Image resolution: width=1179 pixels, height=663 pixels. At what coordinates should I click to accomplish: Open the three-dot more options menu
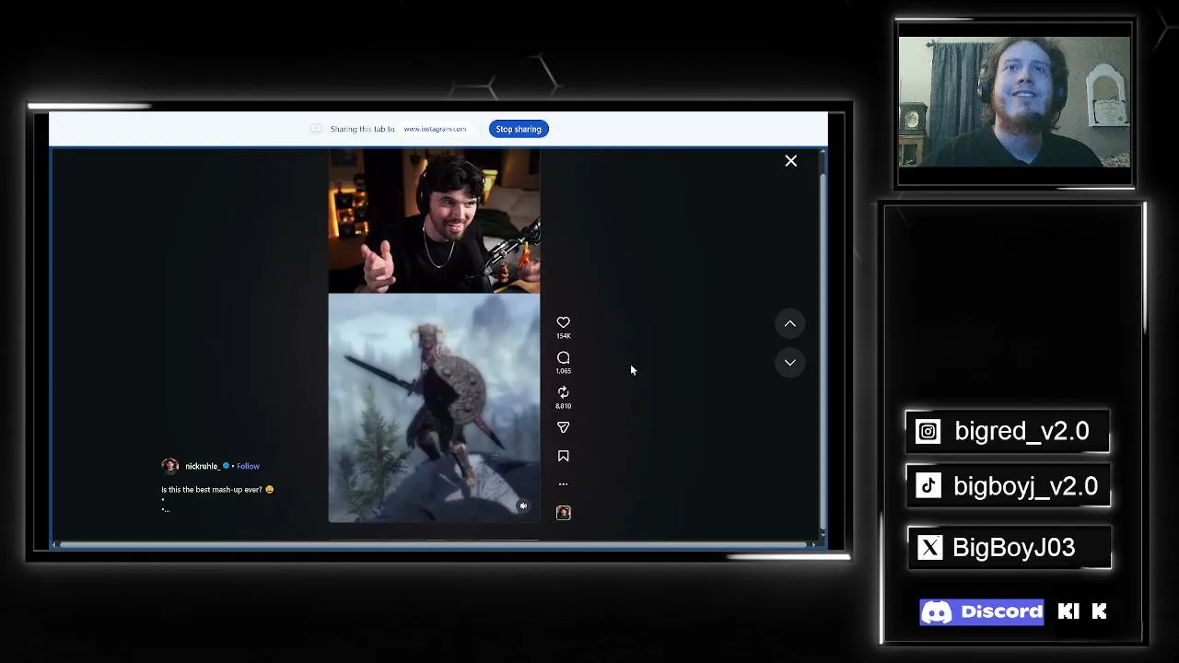(563, 483)
